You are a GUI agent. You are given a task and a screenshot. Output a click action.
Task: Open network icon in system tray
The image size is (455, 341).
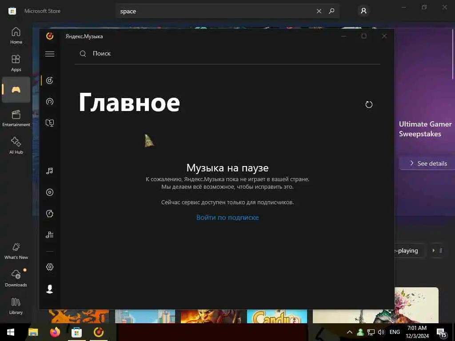tap(371, 332)
